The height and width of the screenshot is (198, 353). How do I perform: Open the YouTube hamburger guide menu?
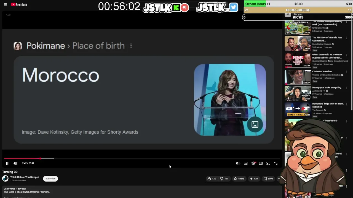[x=5, y=4]
